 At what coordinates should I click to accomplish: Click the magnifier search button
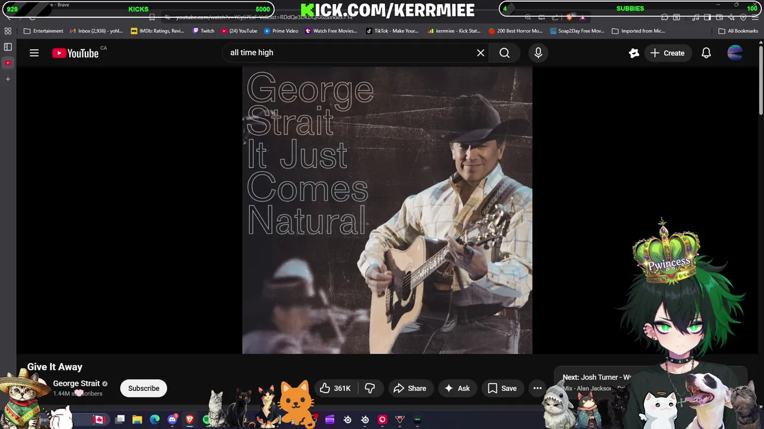click(x=504, y=53)
